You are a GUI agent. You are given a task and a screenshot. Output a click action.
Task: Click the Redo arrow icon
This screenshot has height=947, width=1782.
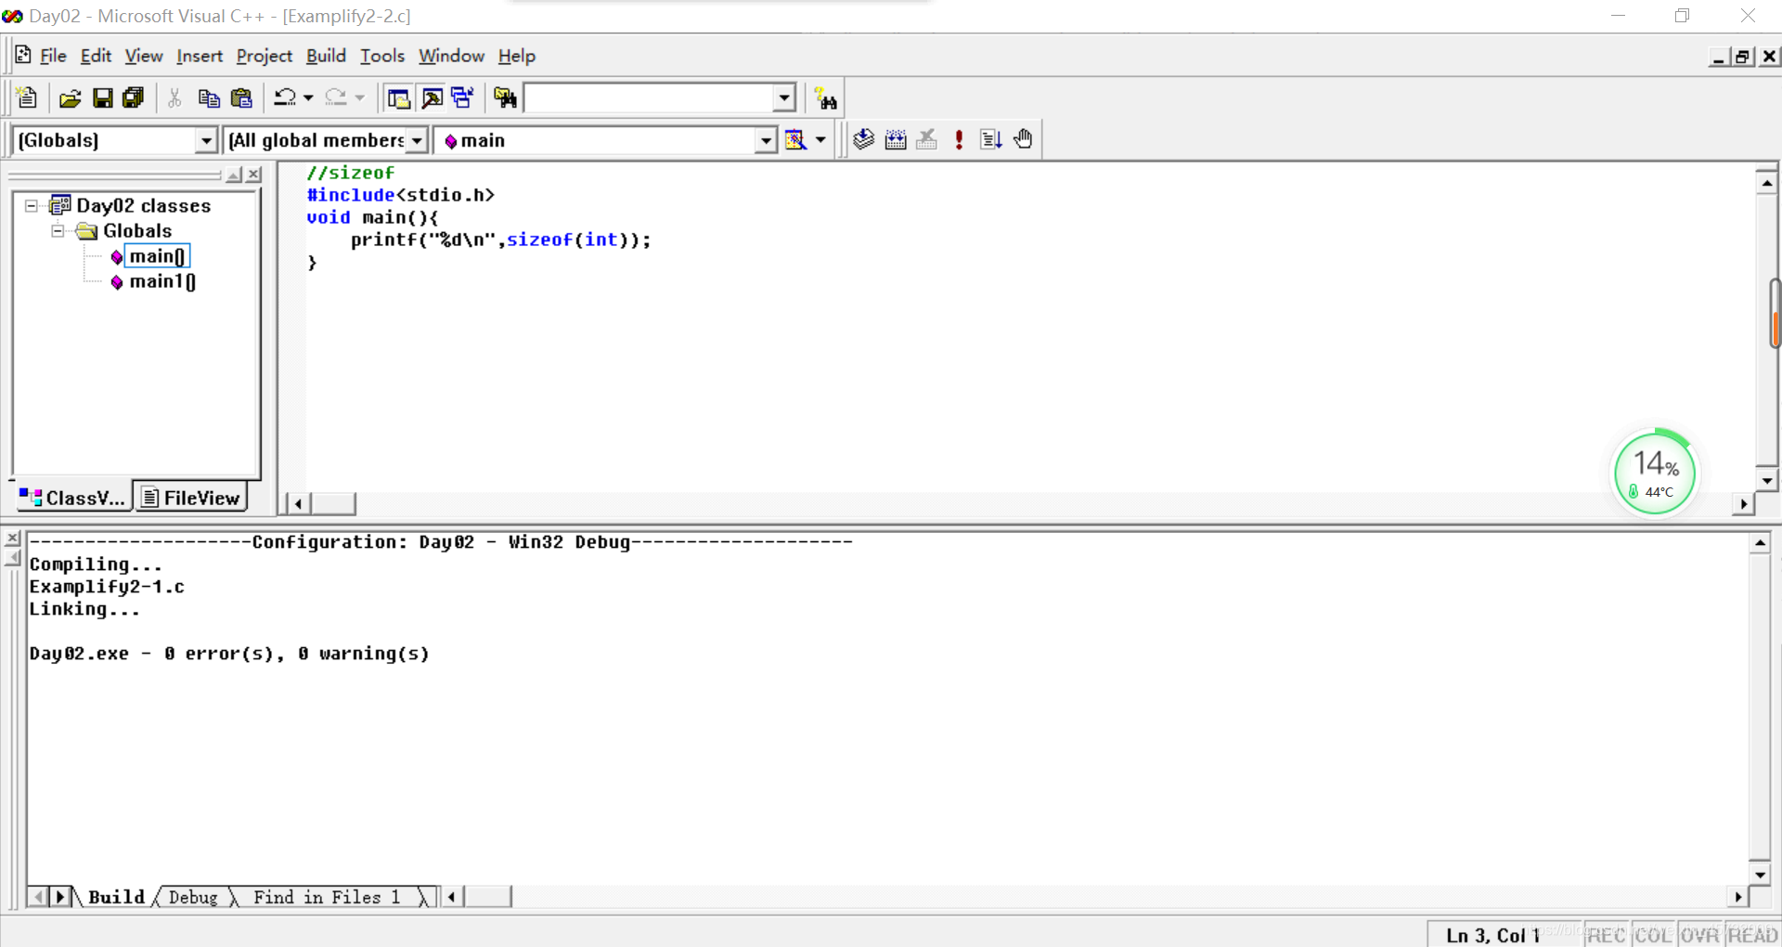point(336,97)
